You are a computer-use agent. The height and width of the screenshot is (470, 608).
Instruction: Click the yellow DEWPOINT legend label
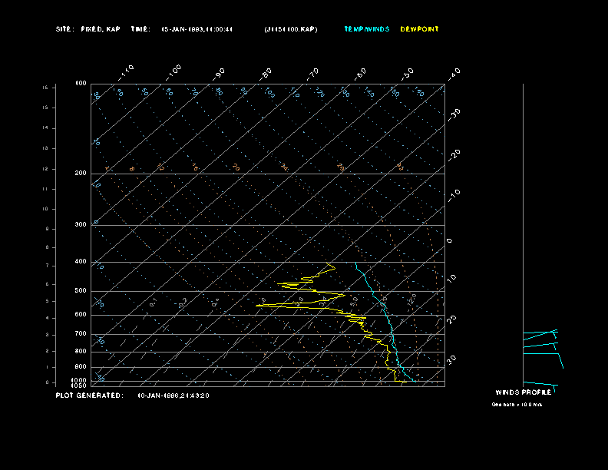[419, 29]
